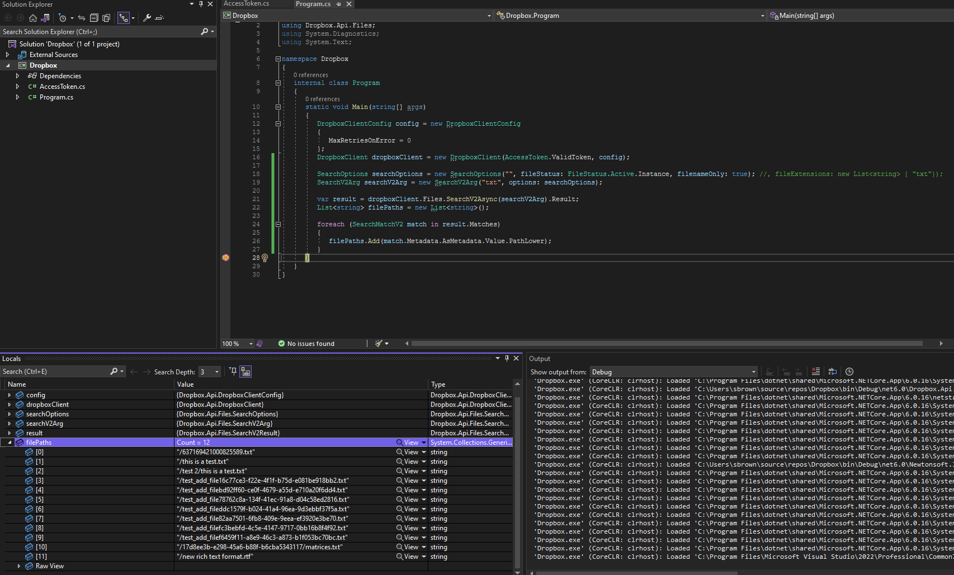Toggle pinned properties filter icon in Locals
Image resolution: width=954 pixels, height=575 pixels.
click(x=233, y=371)
